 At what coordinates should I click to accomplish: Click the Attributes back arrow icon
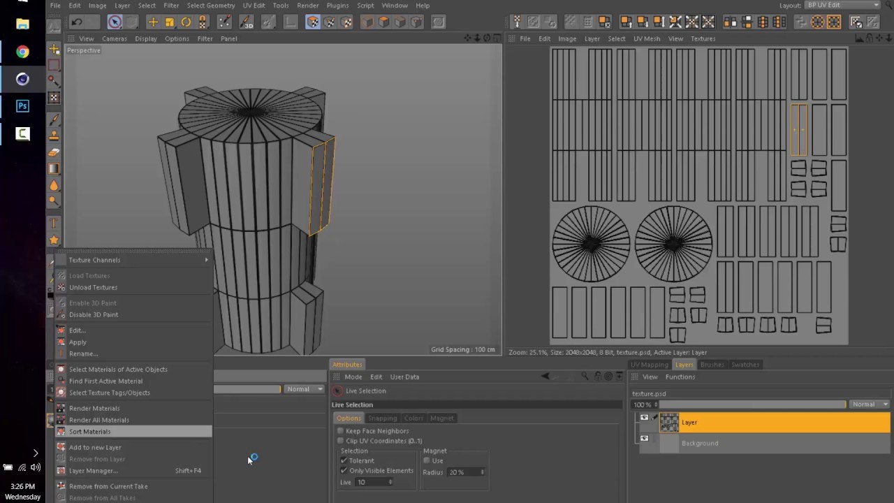(x=545, y=377)
